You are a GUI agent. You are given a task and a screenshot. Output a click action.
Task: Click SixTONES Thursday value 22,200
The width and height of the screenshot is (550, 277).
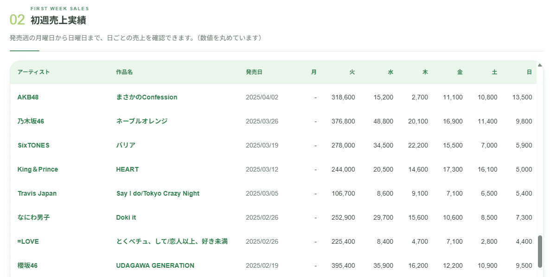418,145
